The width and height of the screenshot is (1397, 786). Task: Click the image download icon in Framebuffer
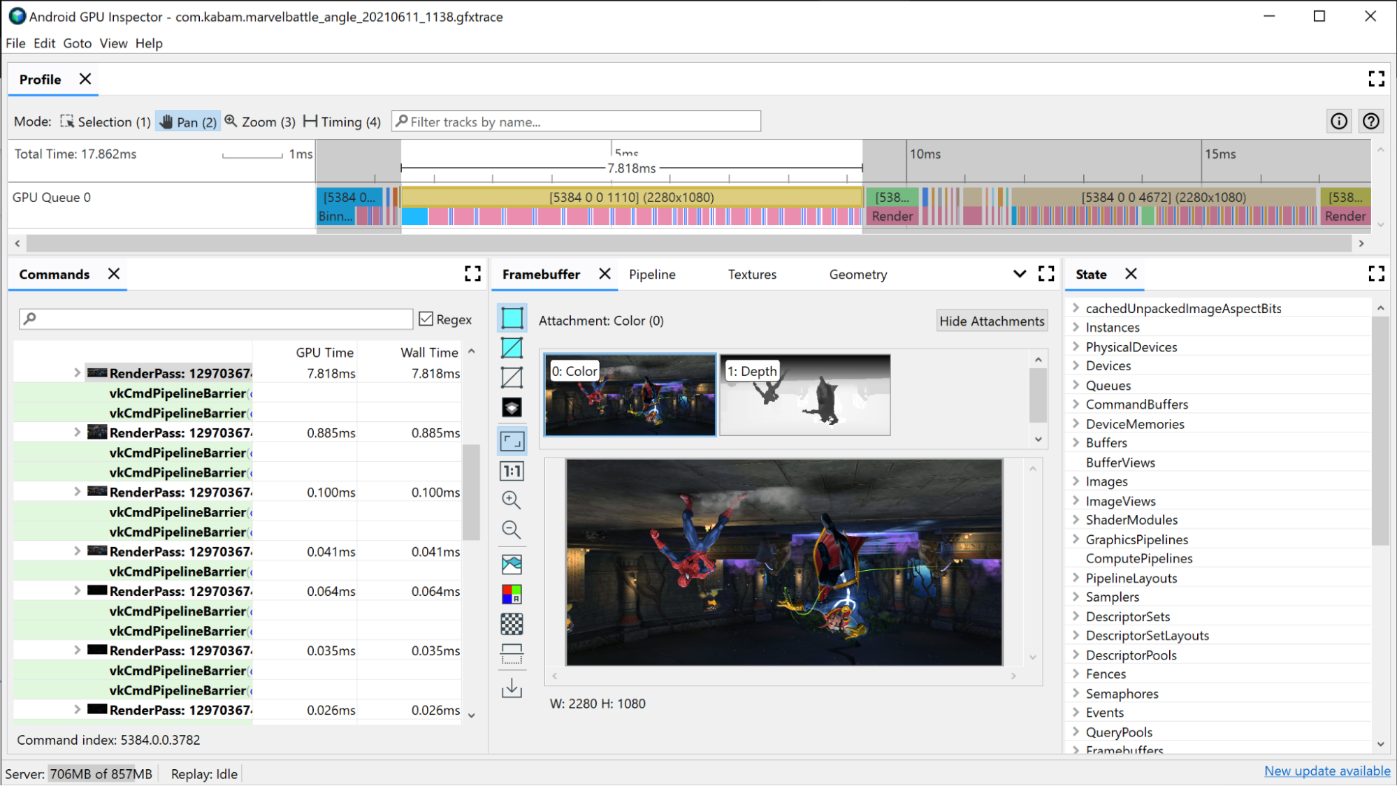point(512,689)
